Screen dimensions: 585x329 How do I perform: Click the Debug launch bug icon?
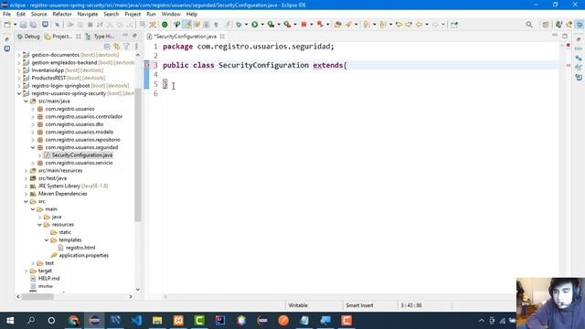click(x=239, y=25)
